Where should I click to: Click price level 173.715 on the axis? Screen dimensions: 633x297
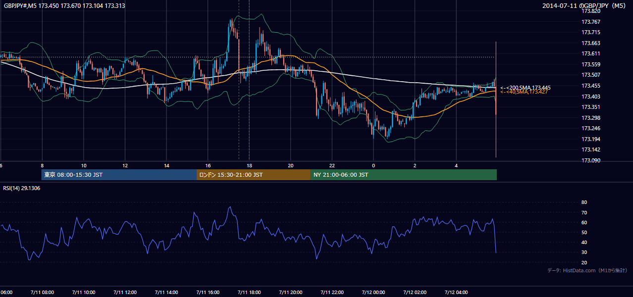point(591,32)
